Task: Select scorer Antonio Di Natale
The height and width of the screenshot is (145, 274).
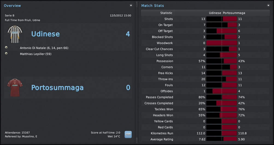Action: (44, 48)
